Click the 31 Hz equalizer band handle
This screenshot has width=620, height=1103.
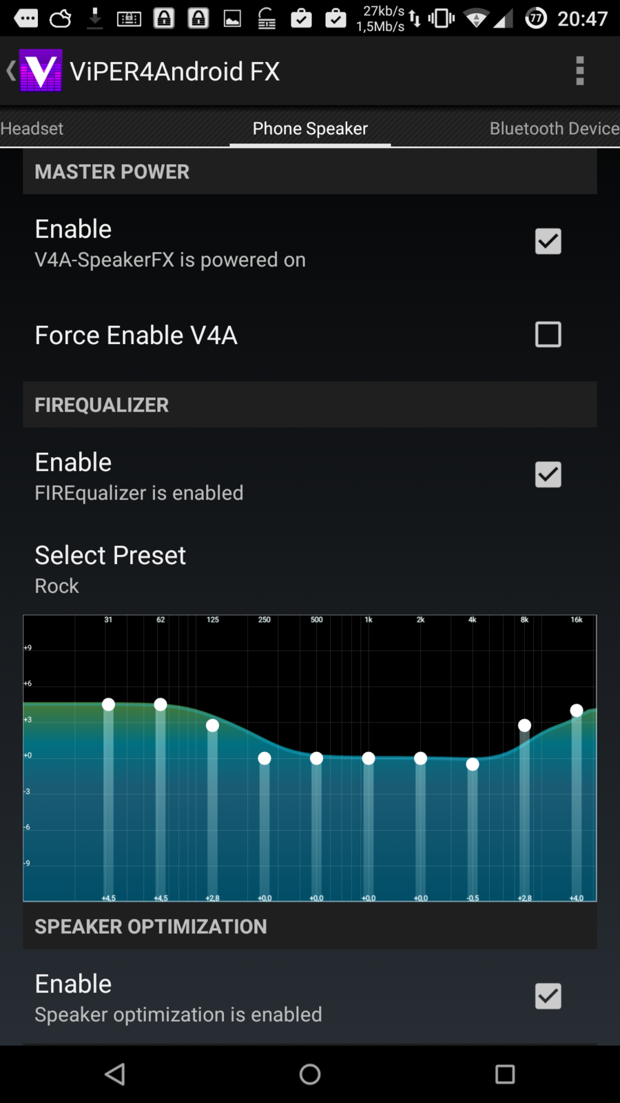click(108, 705)
